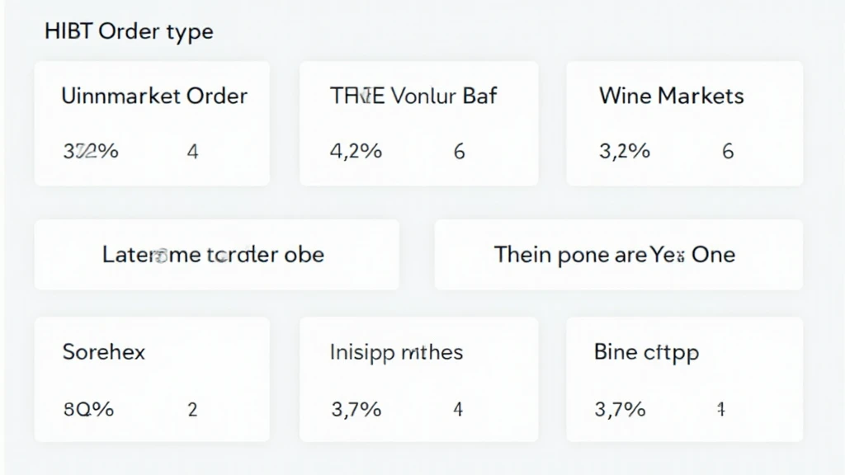Select the 8Q% value on Sorehex card
This screenshot has height=475, width=845.
tap(87, 409)
